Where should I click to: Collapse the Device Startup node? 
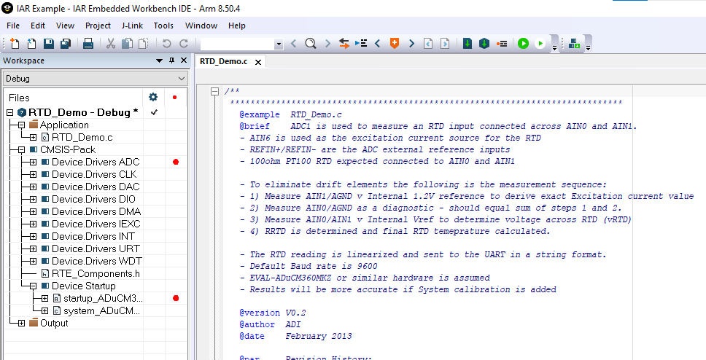pyautogui.click(x=34, y=286)
